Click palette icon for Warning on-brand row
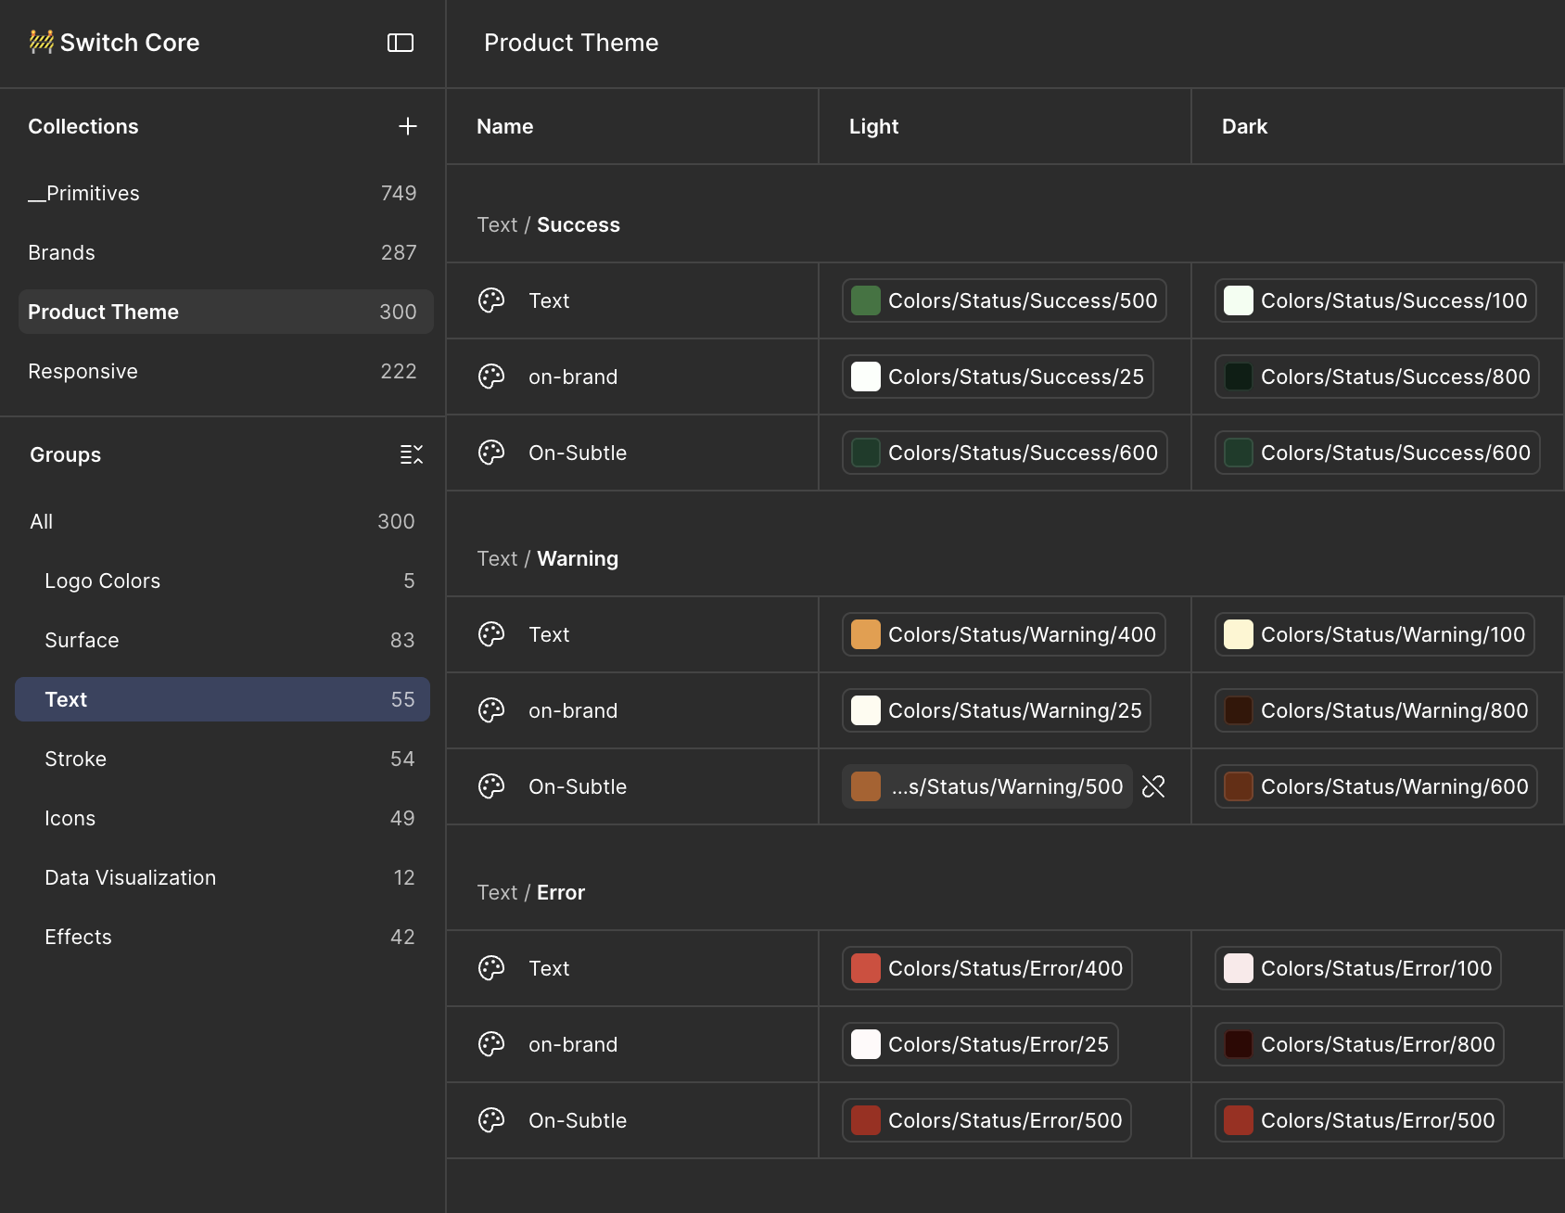This screenshot has width=1565, height=1213. (x=491, y=710)
